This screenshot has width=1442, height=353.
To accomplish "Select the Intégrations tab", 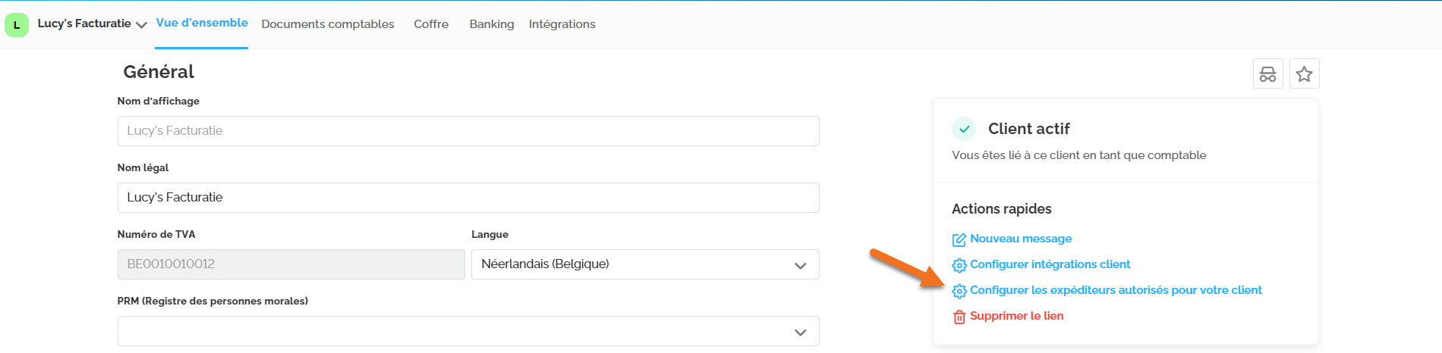I will pyautogui.click(x=562, y=24).
